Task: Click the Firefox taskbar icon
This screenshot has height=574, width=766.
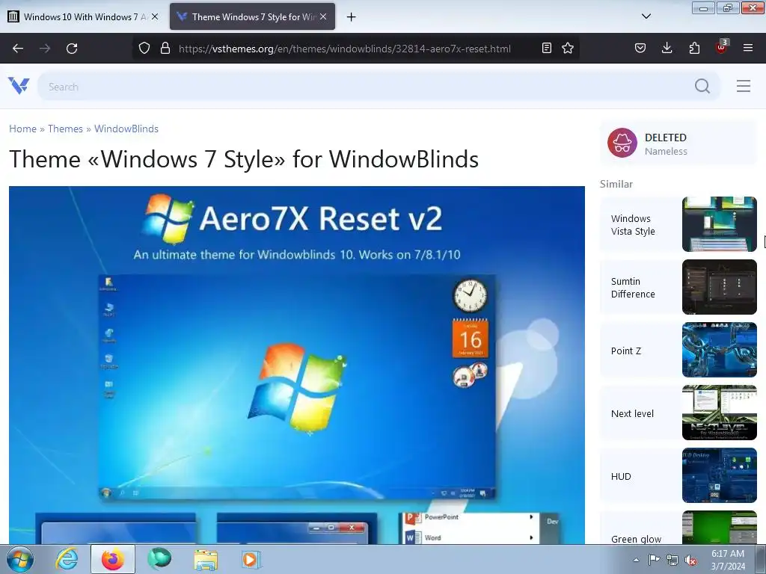Action: (x=113, y=559)
